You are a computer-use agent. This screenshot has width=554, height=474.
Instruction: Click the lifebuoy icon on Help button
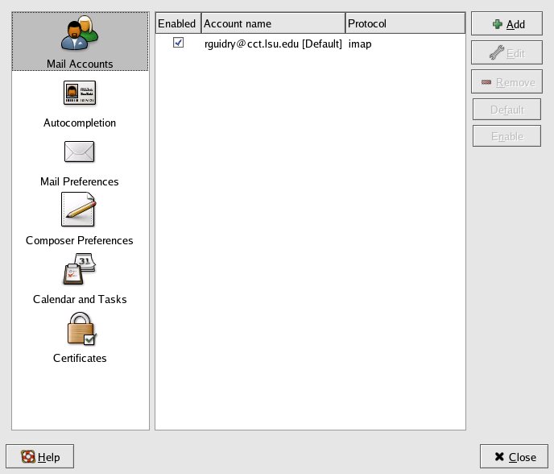(x=27, y=457)
